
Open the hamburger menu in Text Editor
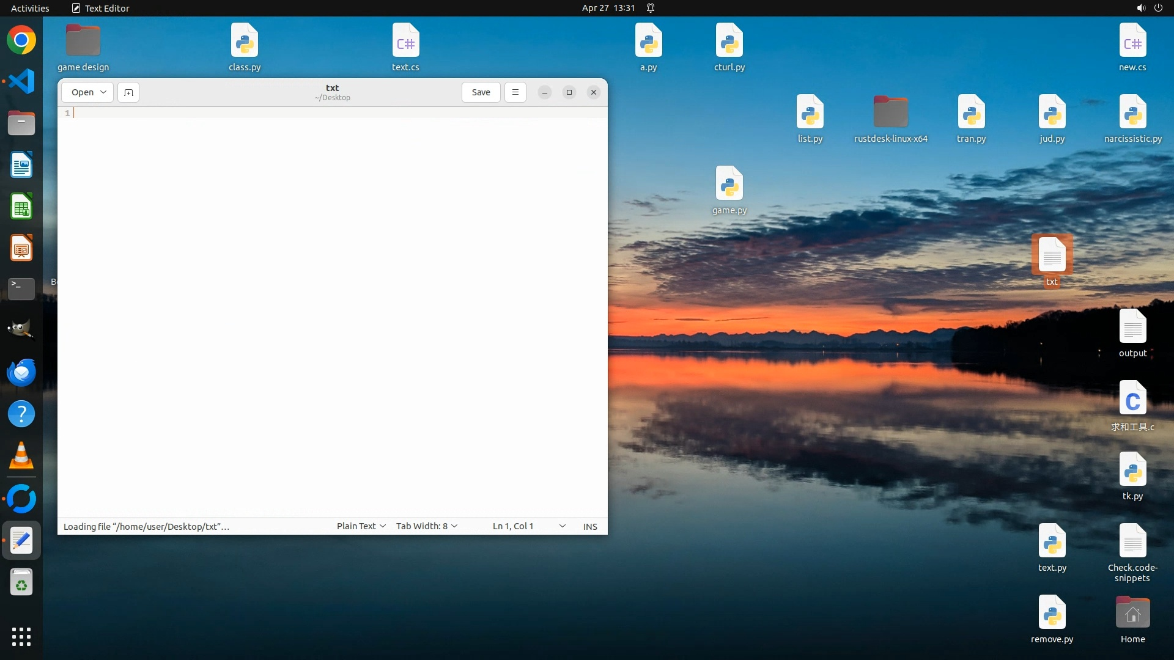[x=515, y=92]
